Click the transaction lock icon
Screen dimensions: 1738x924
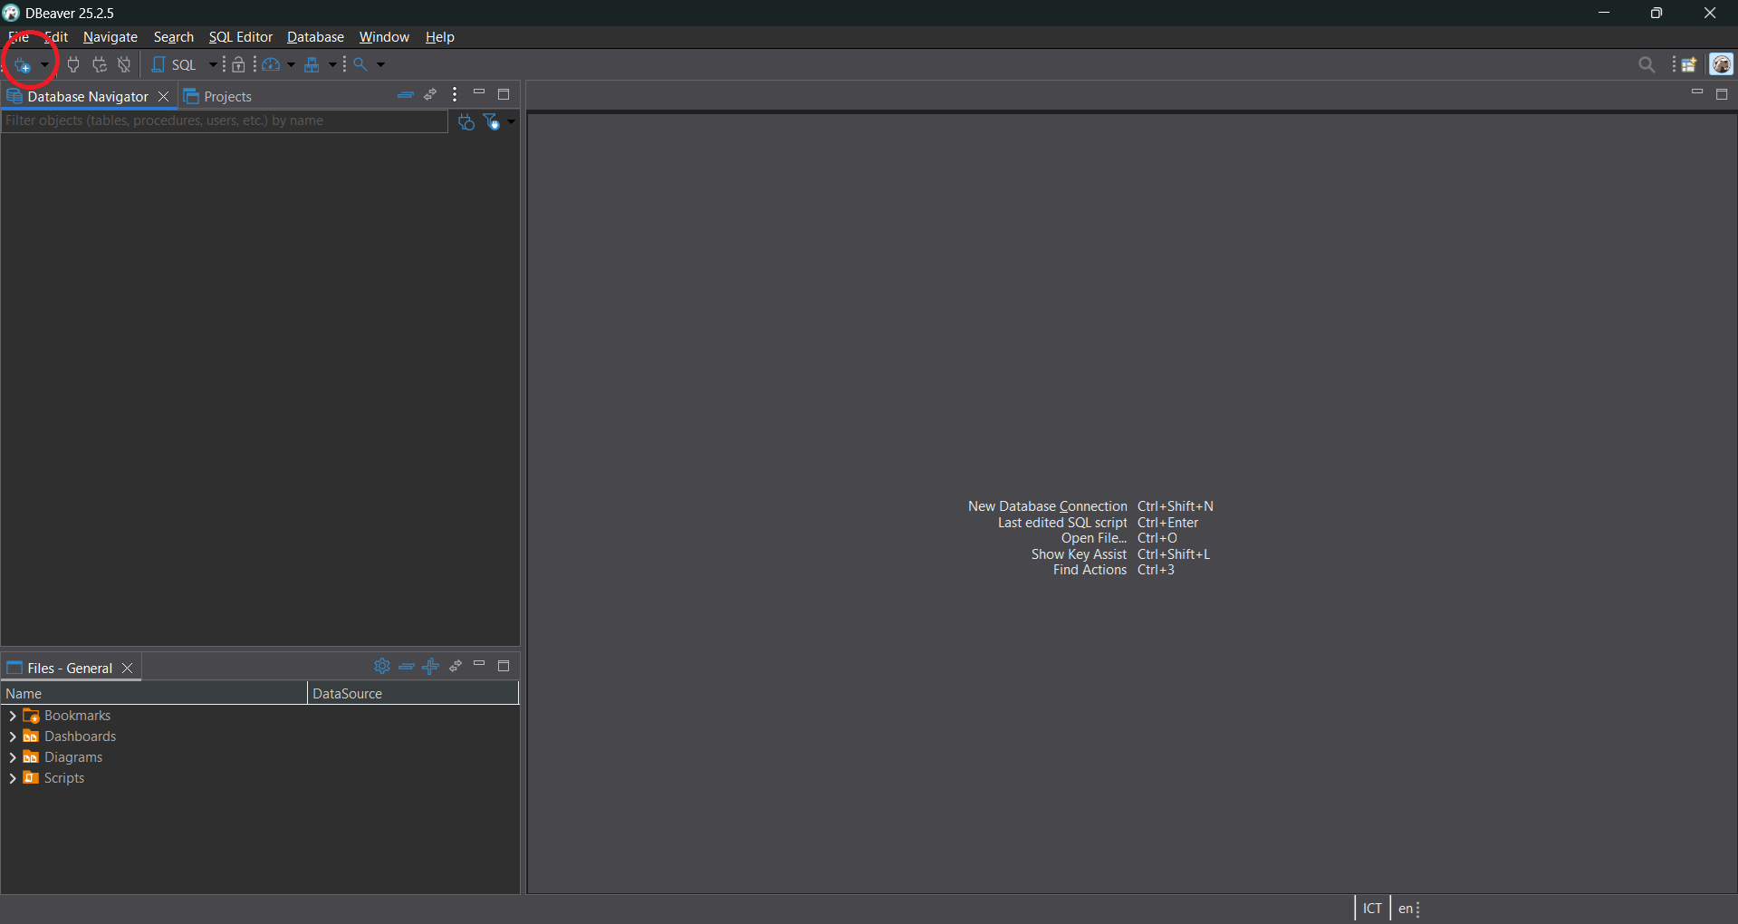click(x=238, y=65)
